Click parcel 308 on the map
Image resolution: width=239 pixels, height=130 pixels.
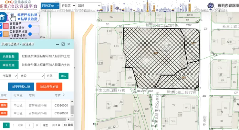(x=183, y=78)
